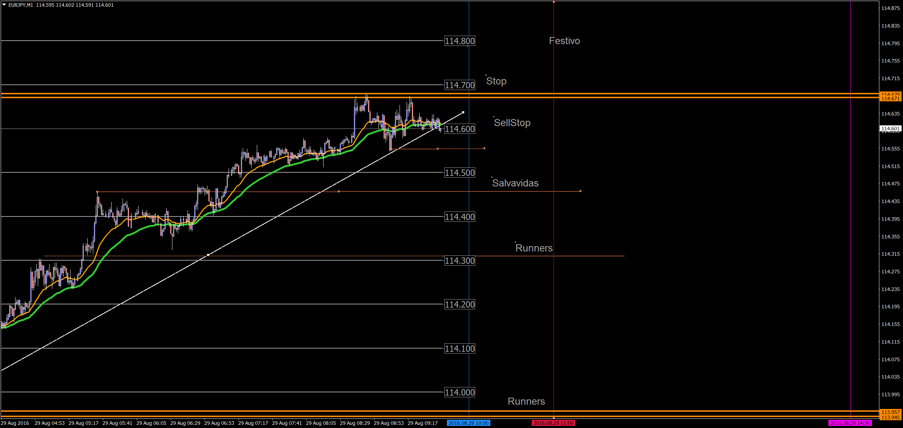The width and height of the screenshot is (903, 428).
Task: Click the Salvavidas line's right end anchor point
Action: point(580,191)
